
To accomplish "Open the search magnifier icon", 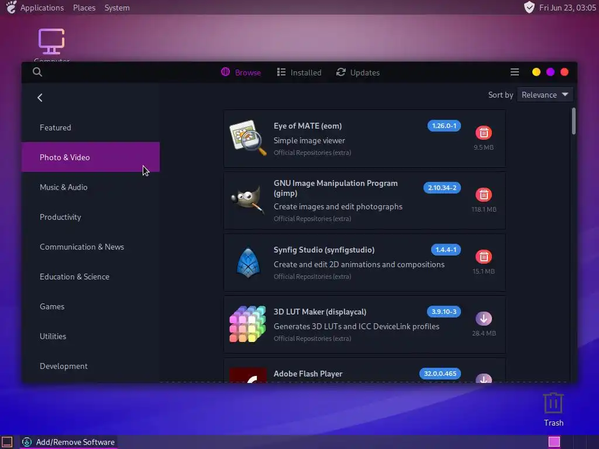I will tap(37, 72).
